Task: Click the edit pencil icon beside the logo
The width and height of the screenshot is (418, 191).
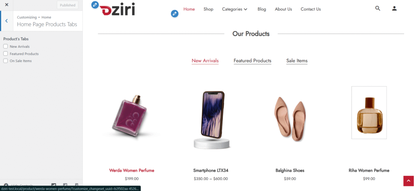Action: [95, 5]
